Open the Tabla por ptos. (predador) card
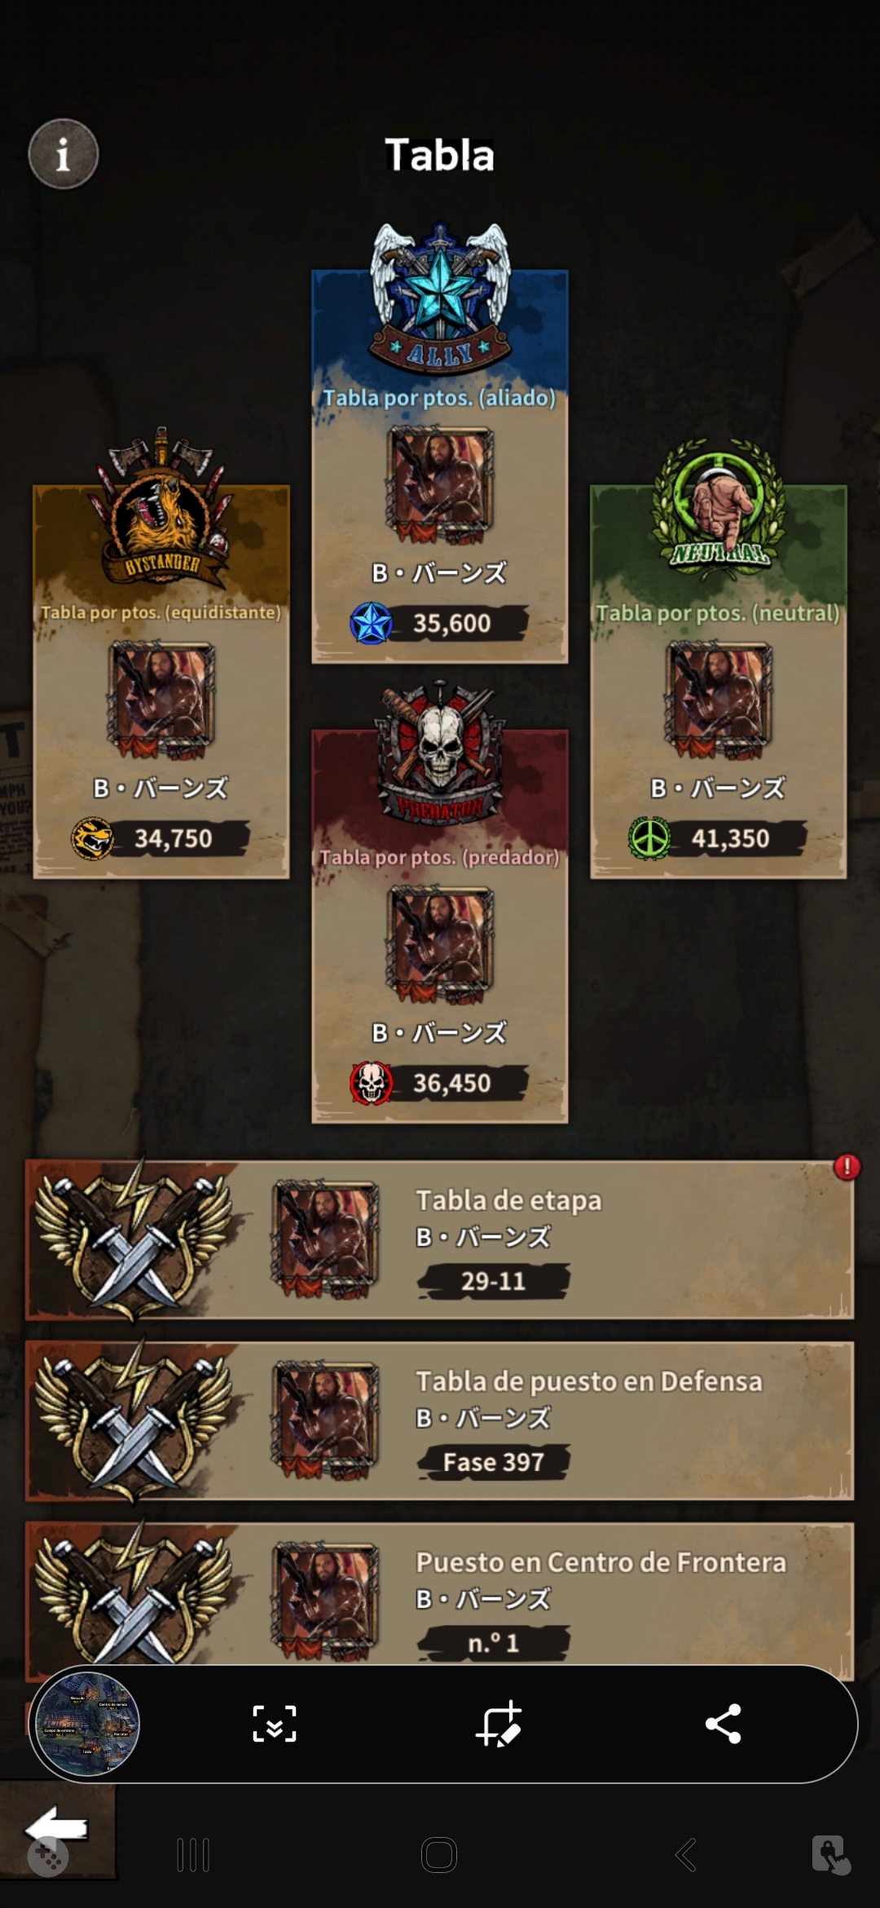The image size is (880, 1908). [440, 926]
